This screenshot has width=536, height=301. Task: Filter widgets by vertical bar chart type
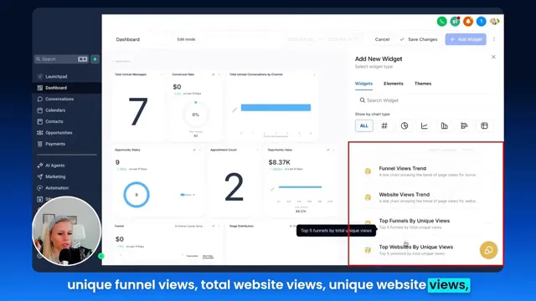(x=445, y=126)
